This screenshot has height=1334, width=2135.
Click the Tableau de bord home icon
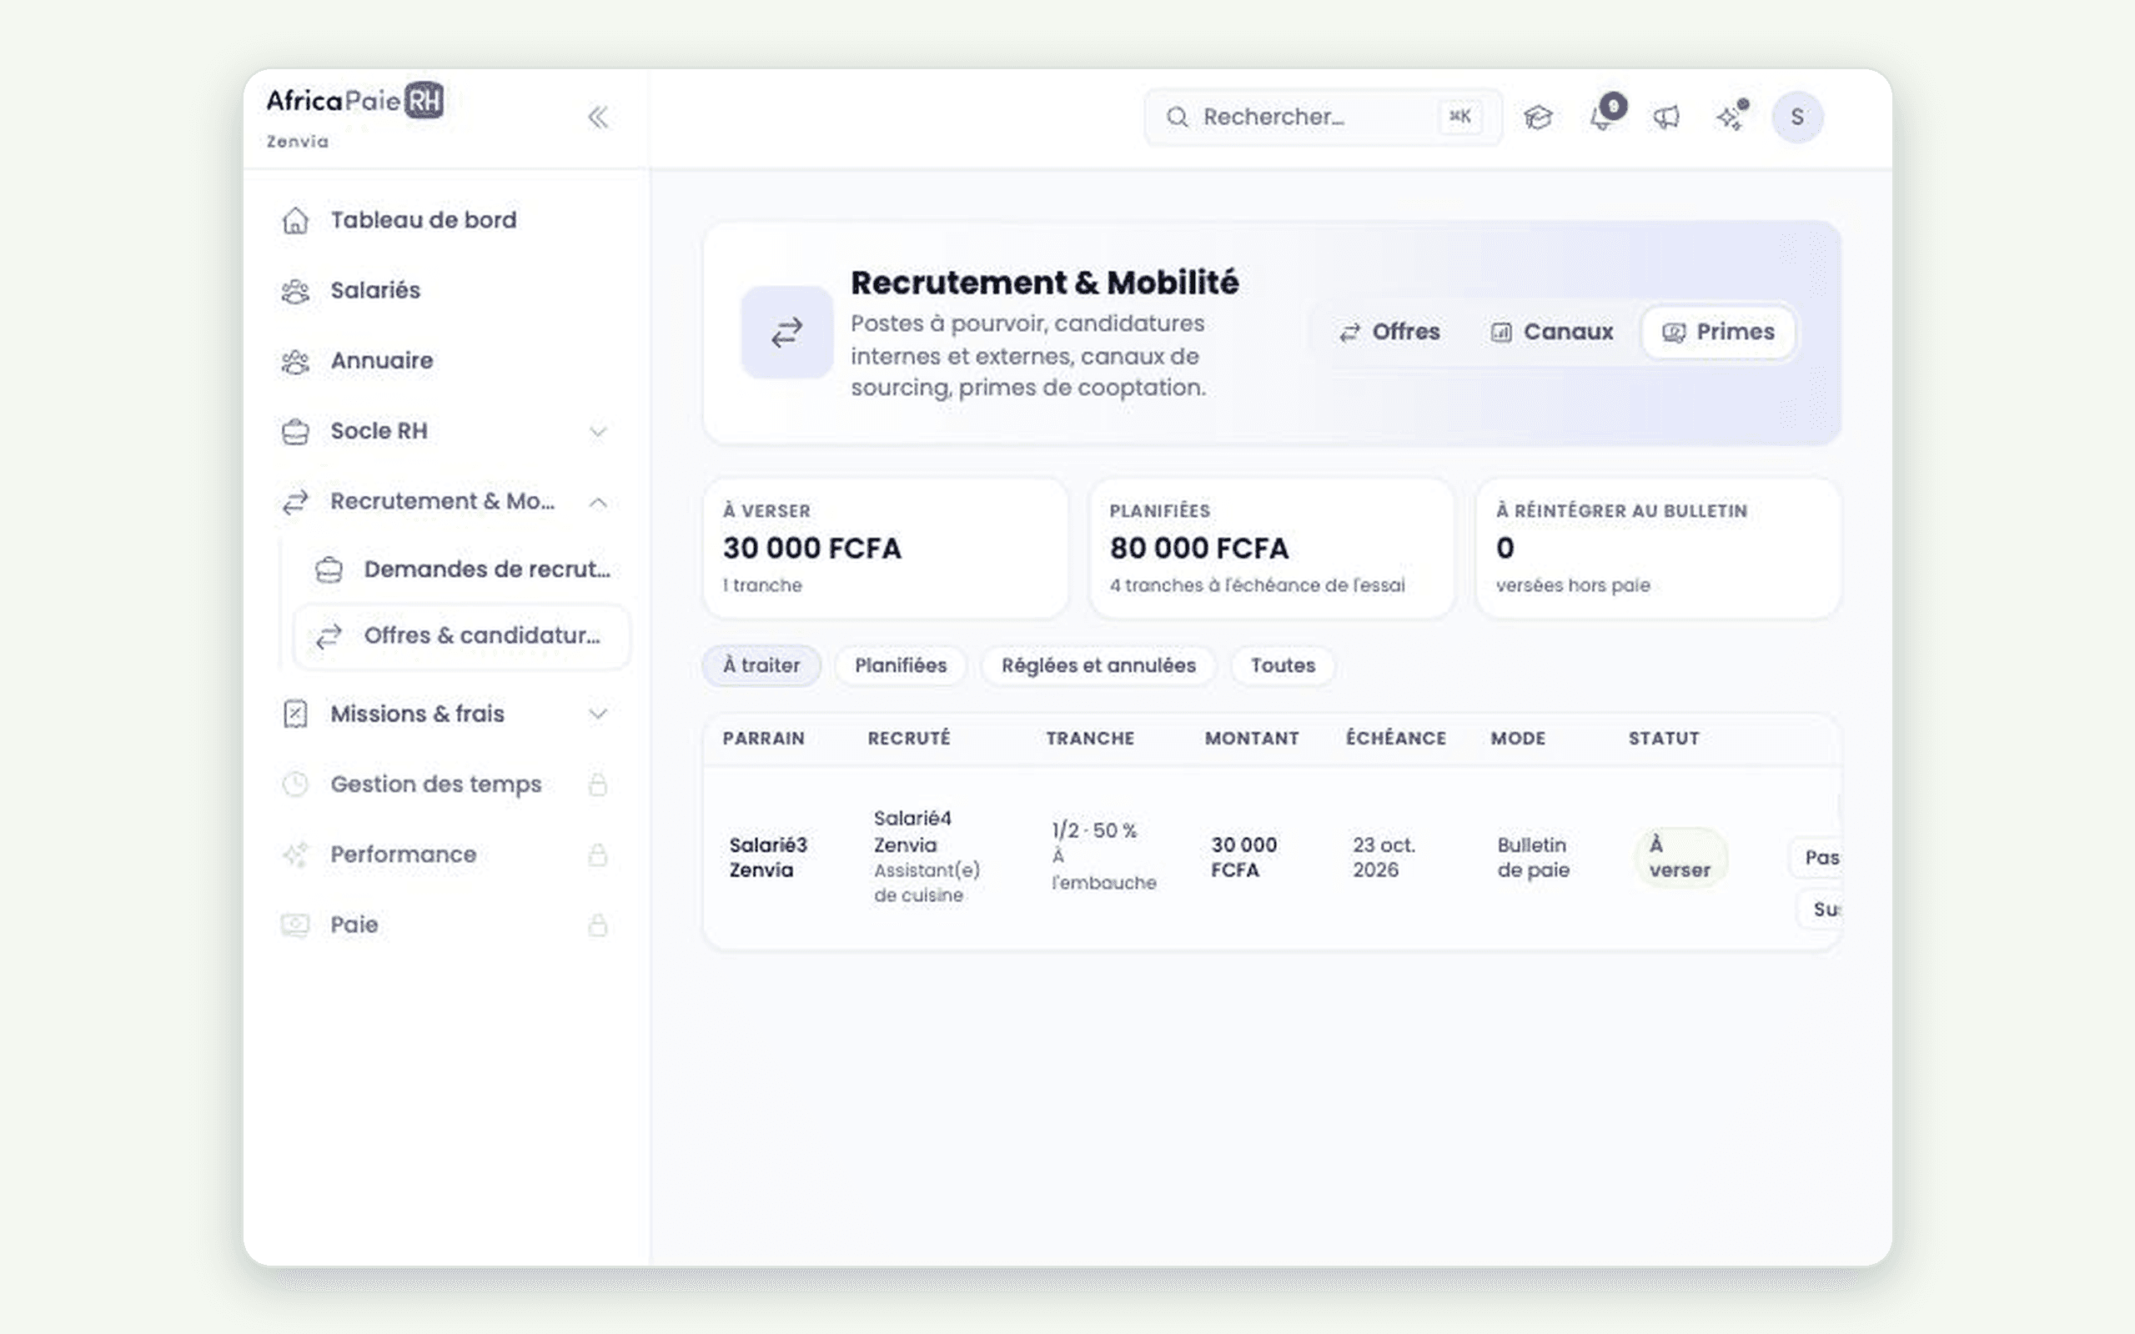click(295, 221)
